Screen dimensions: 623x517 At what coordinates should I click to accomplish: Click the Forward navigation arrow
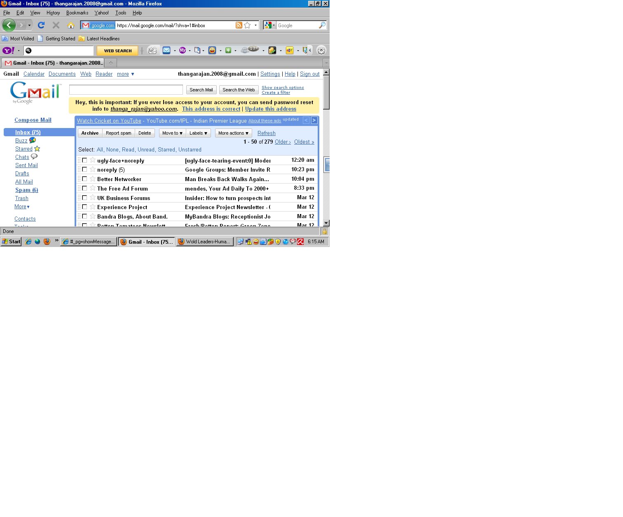pyautogui.click(x=21, y=25)
